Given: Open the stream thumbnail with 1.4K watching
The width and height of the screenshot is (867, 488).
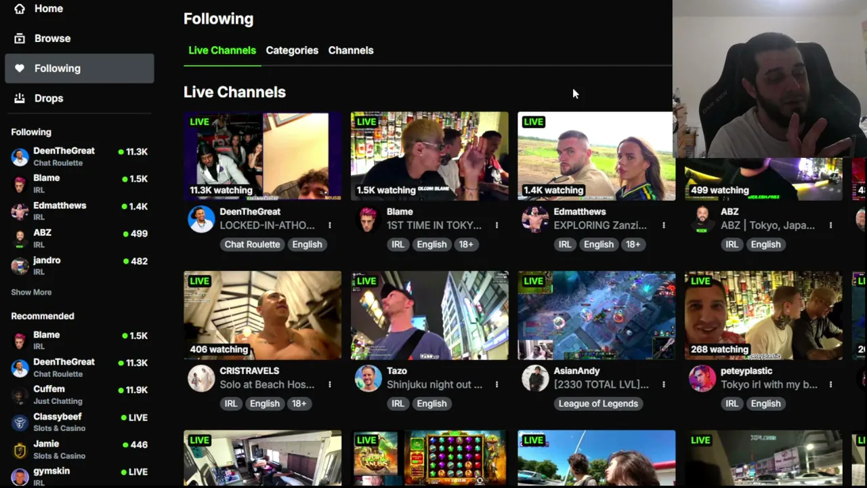Looking at the screenshot, I should click(x=596, y=156).
